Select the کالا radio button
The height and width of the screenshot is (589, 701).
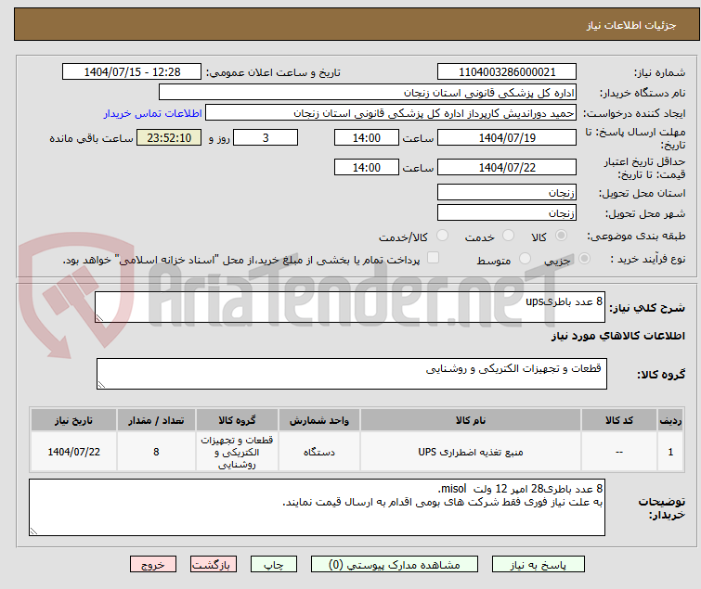(561, 236)
